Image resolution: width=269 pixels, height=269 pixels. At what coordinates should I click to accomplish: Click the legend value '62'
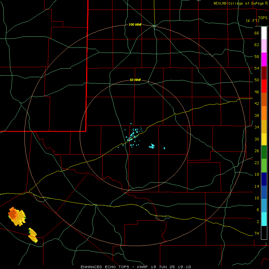coord(257,45)
